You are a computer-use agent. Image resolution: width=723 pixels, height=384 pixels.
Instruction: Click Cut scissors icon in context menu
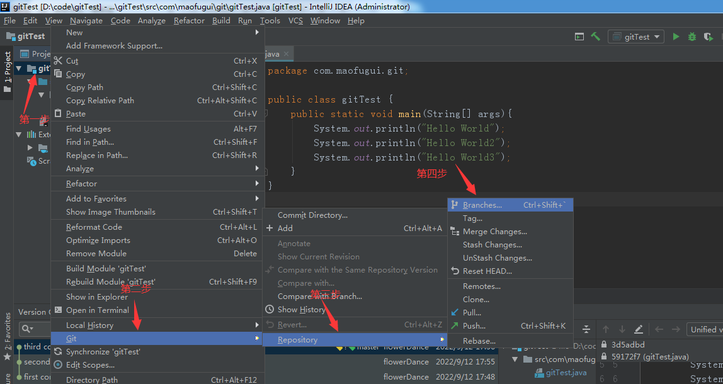[58, 61]
